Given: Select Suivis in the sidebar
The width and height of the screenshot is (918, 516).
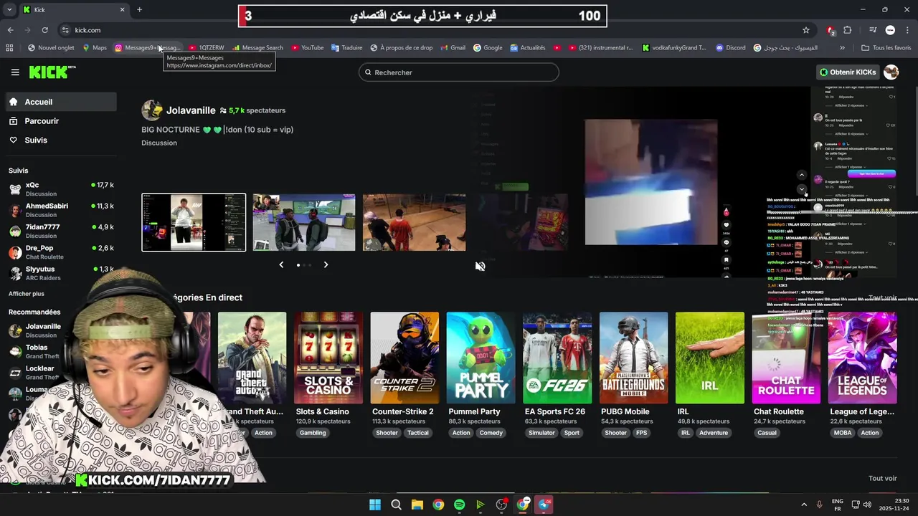Looking at the screenshot, I should [60, 140].
